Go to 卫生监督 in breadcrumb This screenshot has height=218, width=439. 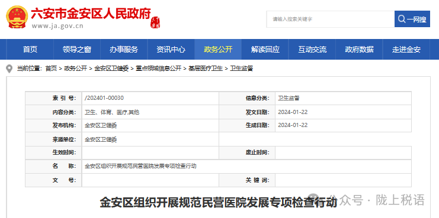pyautogui.click(x=241, y=69)
